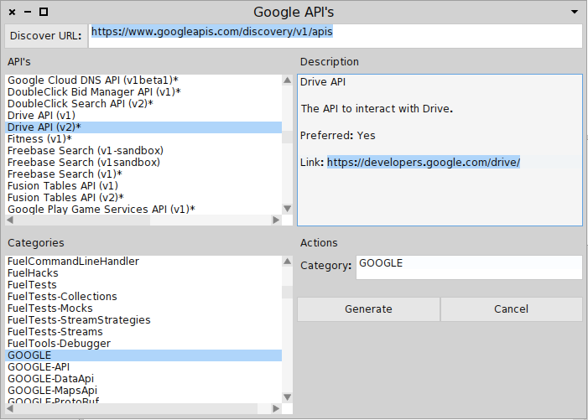
Task: Click the Generate button
Action: [x=368, y=309]
